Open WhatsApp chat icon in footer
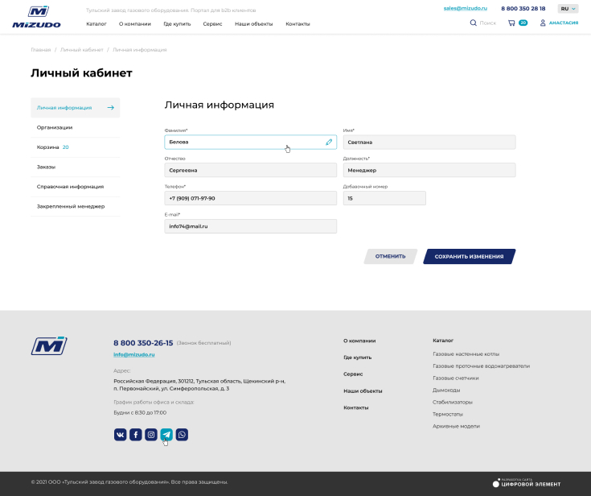Screen dimensions: 591x496 [182, 435]
